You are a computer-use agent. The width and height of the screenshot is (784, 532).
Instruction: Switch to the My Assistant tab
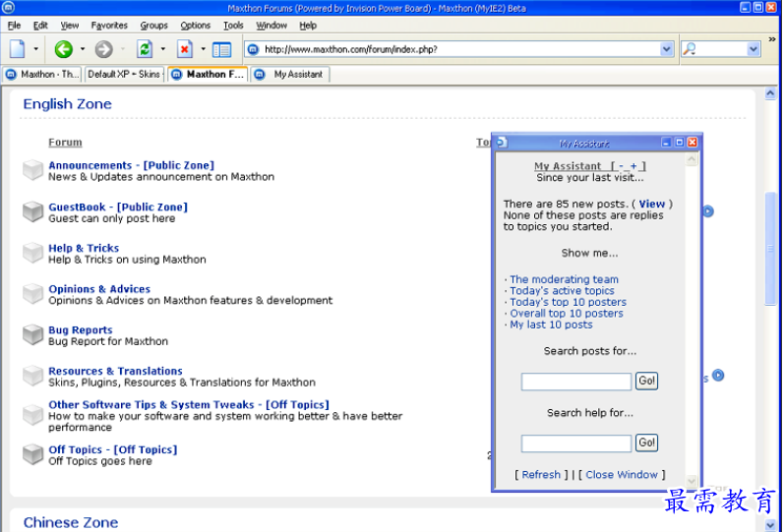290,75
